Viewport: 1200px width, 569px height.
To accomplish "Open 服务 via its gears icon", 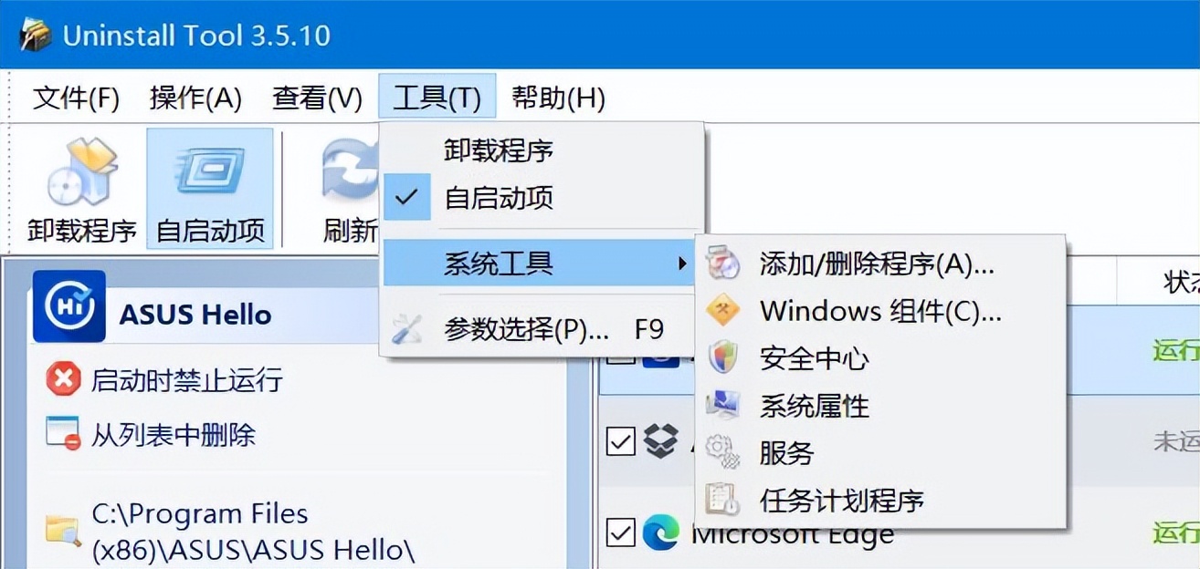I will pyautogui.click(x=723, y=452).
